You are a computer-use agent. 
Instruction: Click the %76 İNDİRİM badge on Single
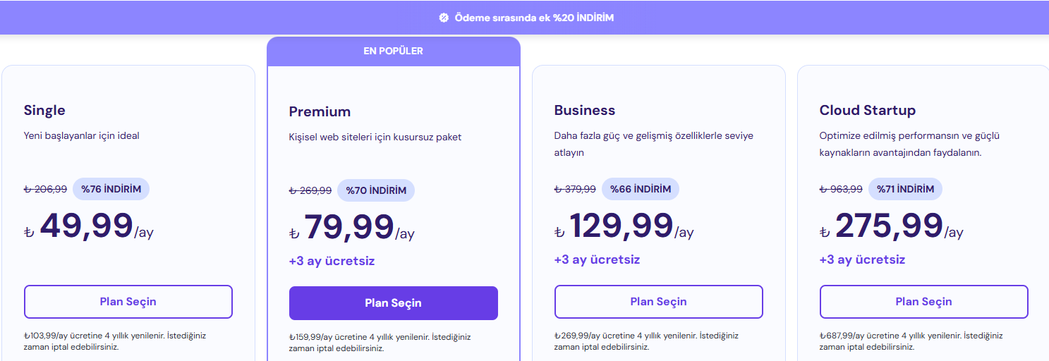[111, 189]
